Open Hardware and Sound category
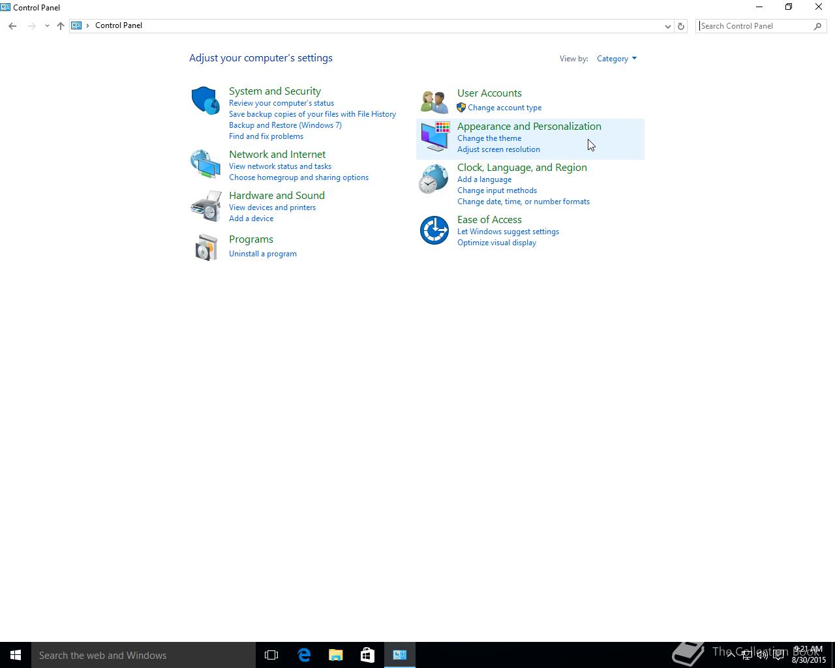 [277, 196]
